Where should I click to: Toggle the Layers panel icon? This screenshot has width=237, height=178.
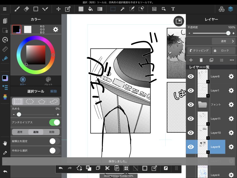230,9
